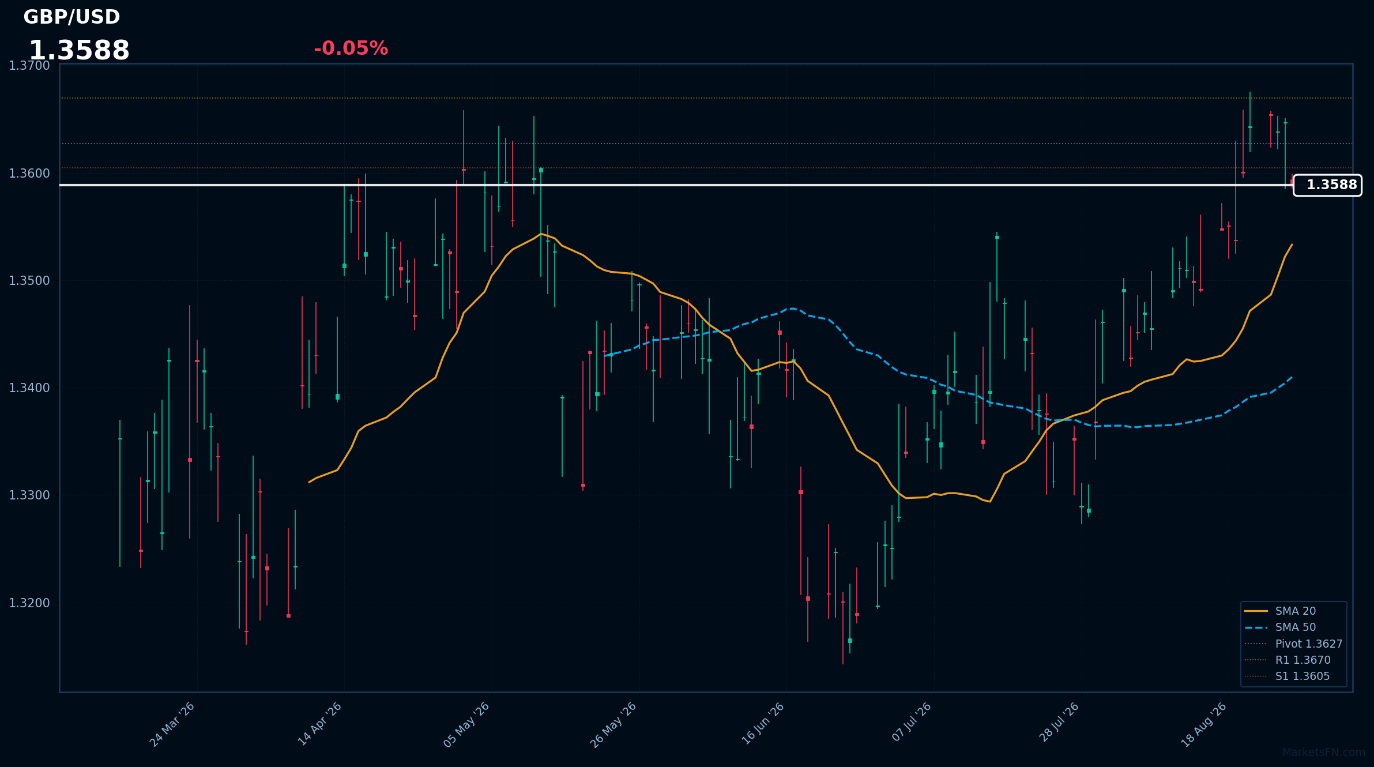Click the 1.3500 y-axis label
This screenshot has width=1374, height=767.
pyautogui.click(x=29, y=281)
